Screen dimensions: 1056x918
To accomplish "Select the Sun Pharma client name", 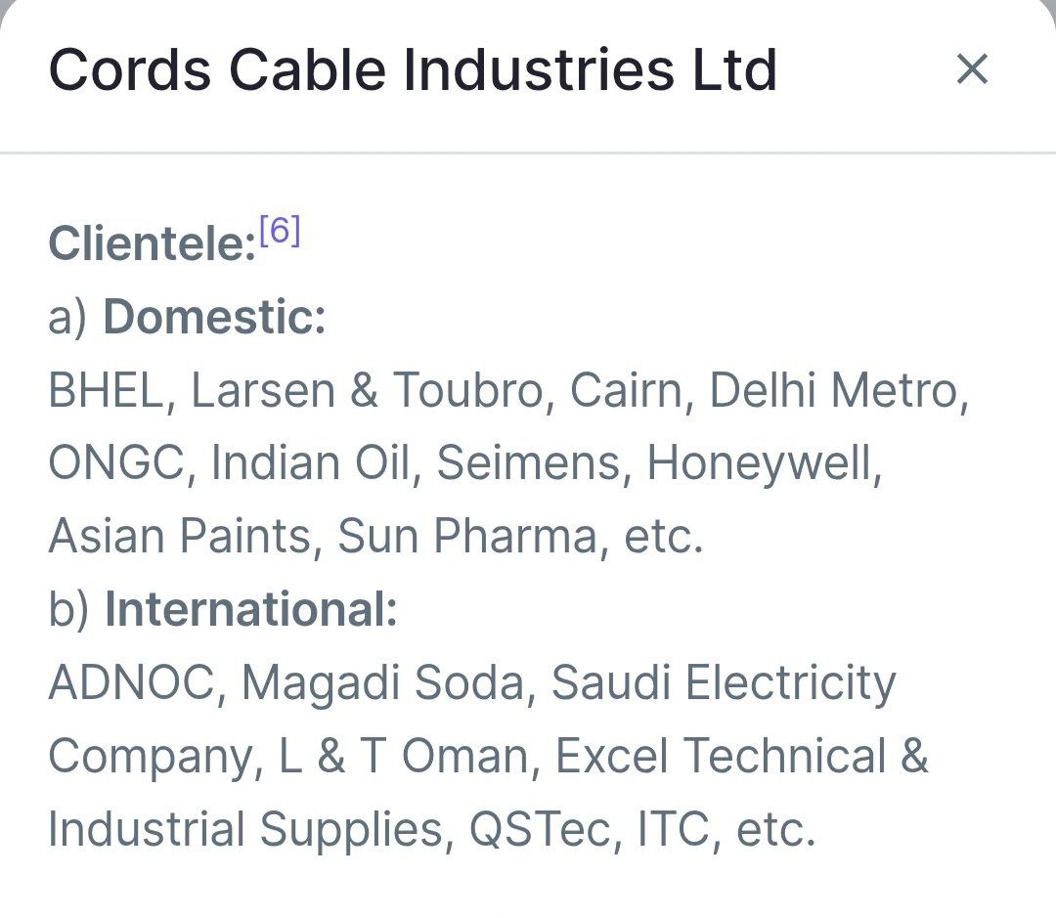I will pyautogui.click(x=466, y=537).
